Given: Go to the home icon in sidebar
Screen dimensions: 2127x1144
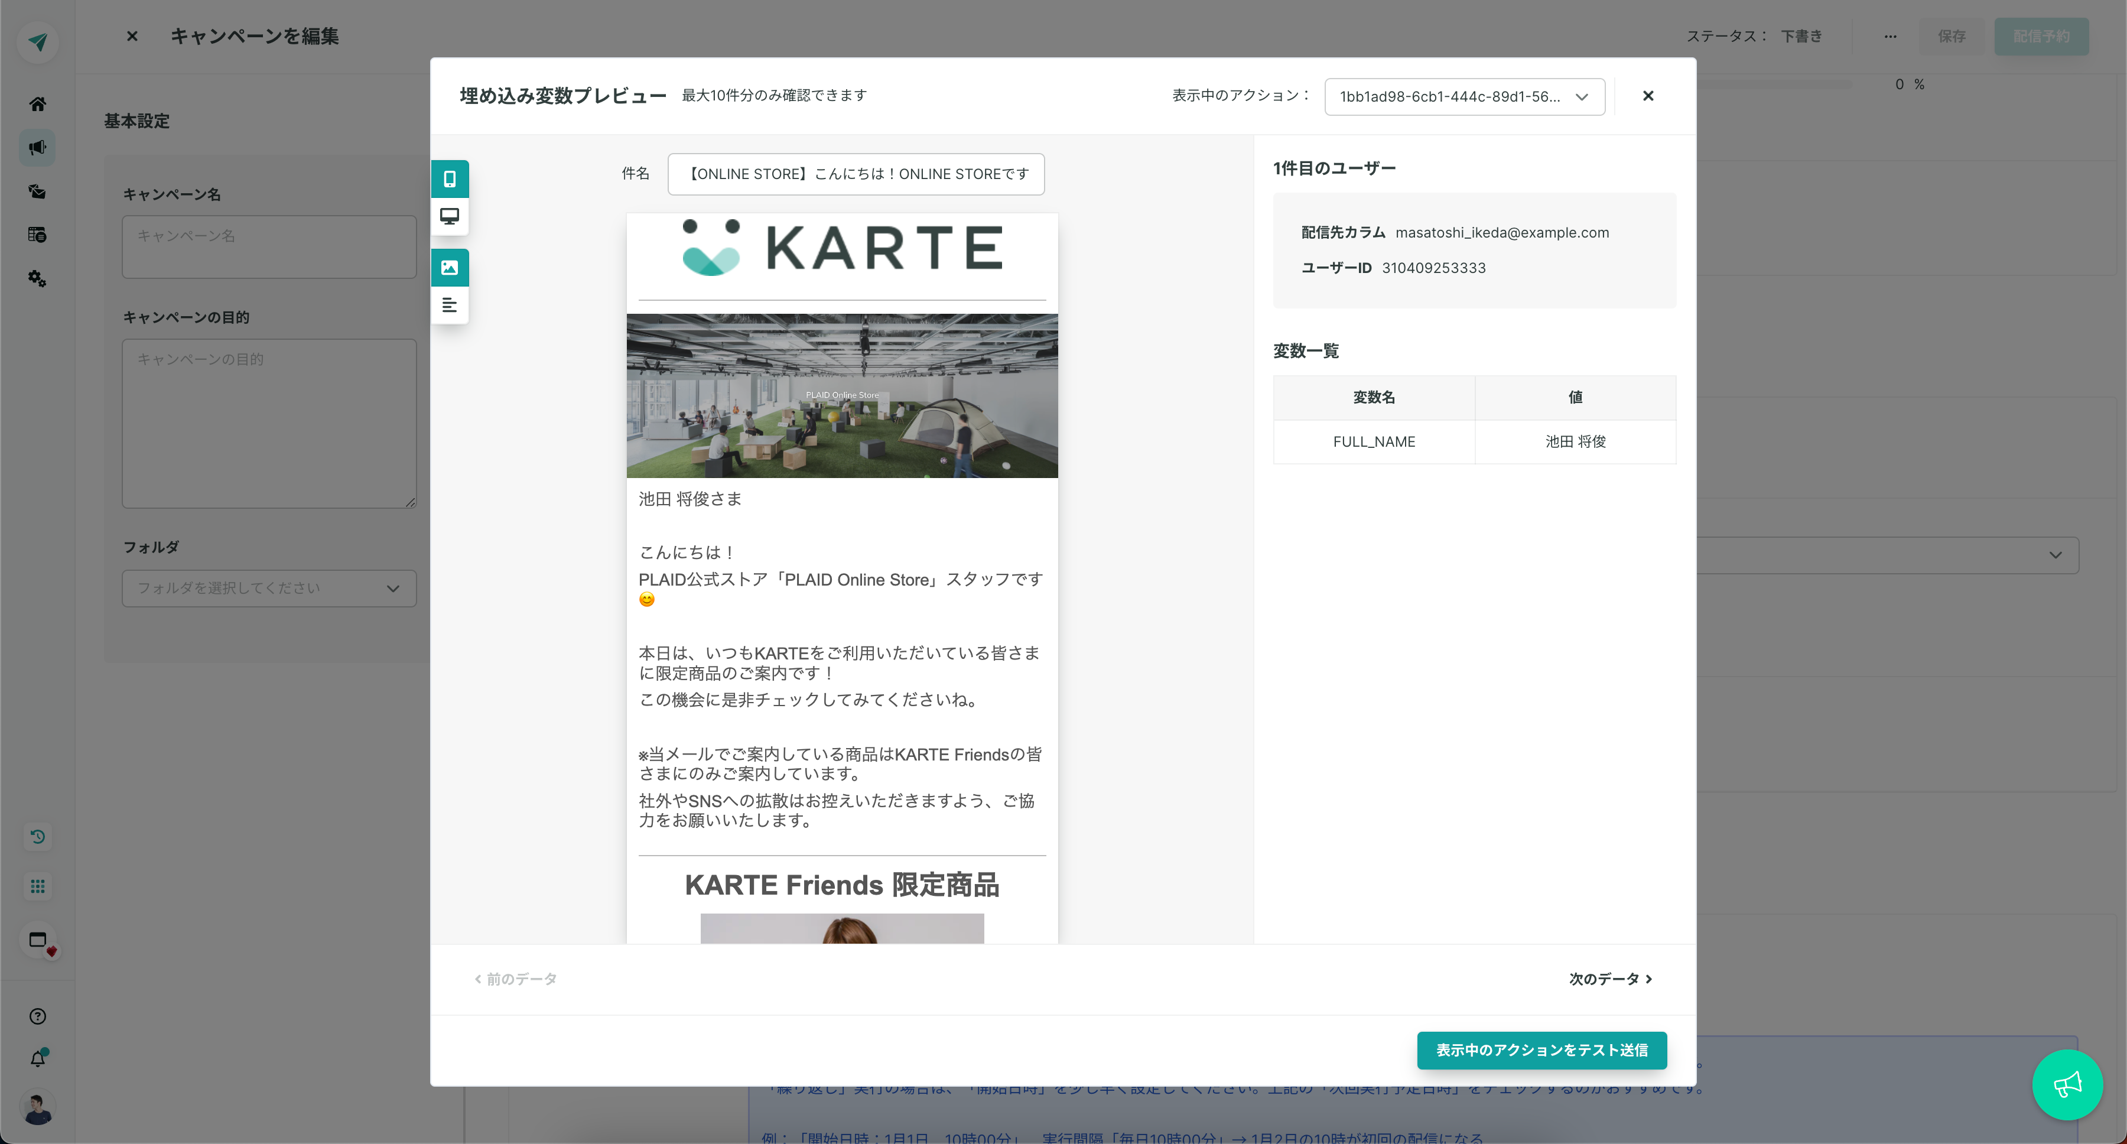Looking at the screenshot, I should pyautogui.click(x=37, y=104).
